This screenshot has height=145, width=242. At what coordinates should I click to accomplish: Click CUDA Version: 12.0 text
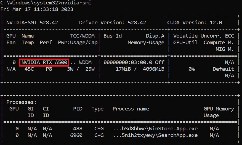coord(195,23)
